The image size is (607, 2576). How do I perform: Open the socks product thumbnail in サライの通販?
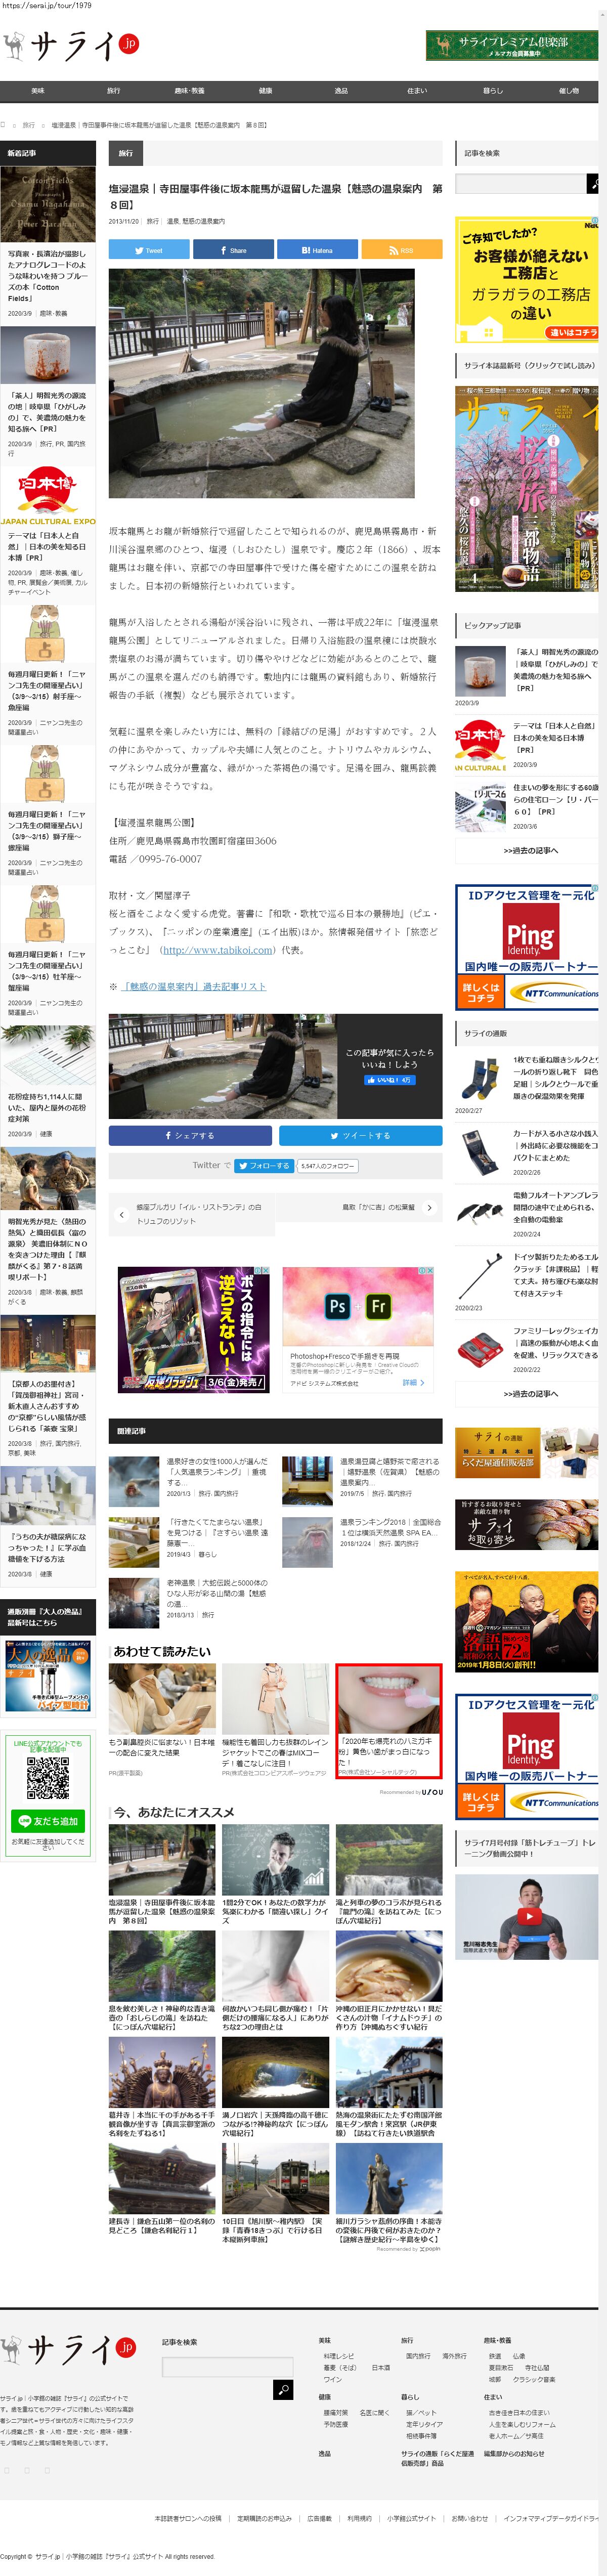point(481,1079)
